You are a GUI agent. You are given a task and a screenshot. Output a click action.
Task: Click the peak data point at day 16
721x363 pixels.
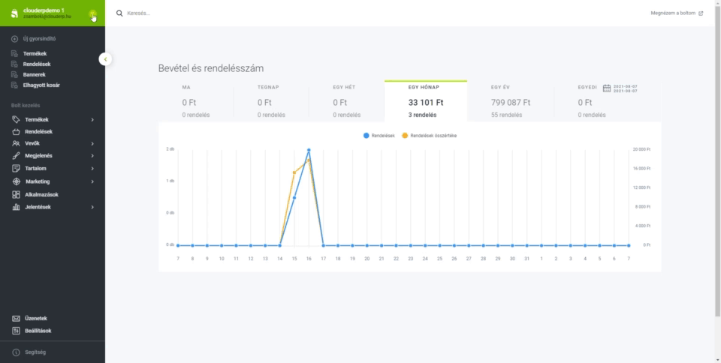click(x=309, y=150)
